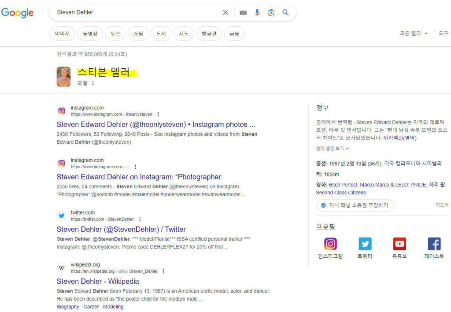Click the twitter.com StevenDehler URL text
Image resolution: width=451 pixels, height=312 pixels.
(x=102, y=219)
